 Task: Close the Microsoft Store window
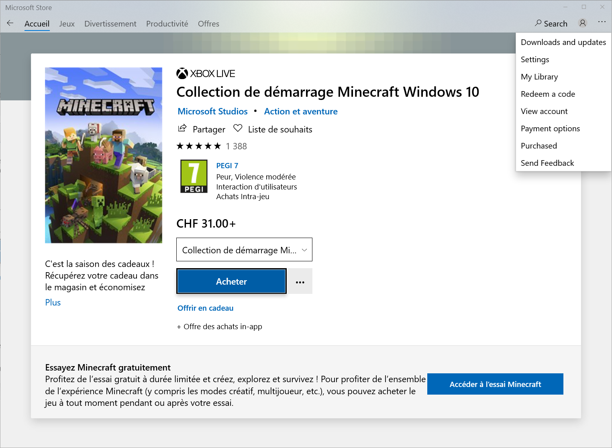pos(602,7)
